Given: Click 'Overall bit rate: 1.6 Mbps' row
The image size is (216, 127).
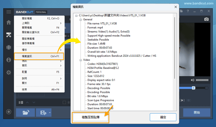Looking at the screenshot, I should point(102,52).
